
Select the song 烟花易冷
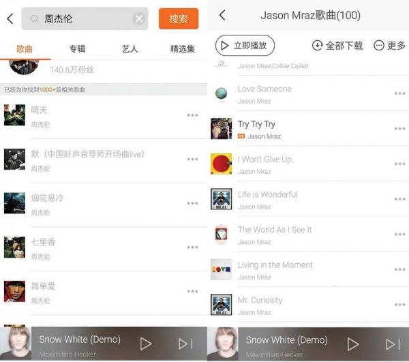[x=104, y=205]
